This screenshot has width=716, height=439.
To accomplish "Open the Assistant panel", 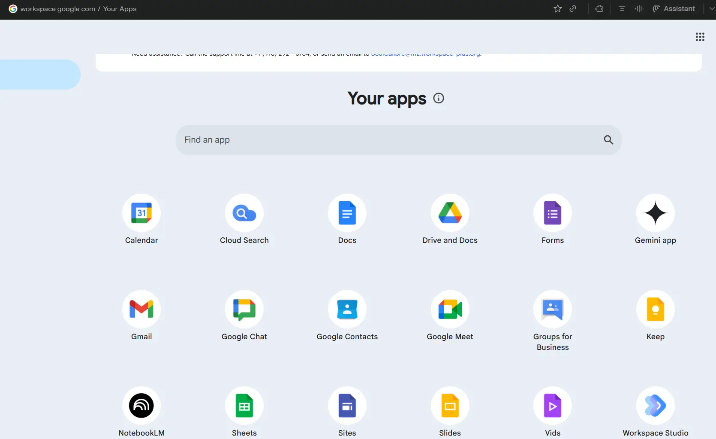I will (674, 9).
